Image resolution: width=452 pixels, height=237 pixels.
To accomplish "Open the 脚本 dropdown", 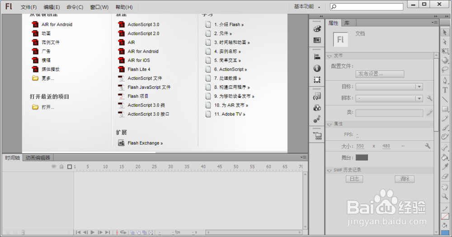I will coord(389,98).
